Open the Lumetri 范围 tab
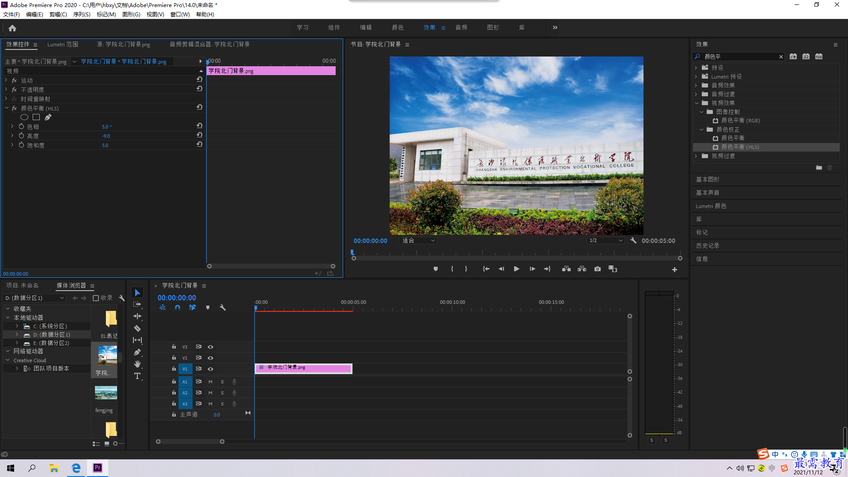The width and height of the screenshot is (848, 477). [x=63, y=44]
